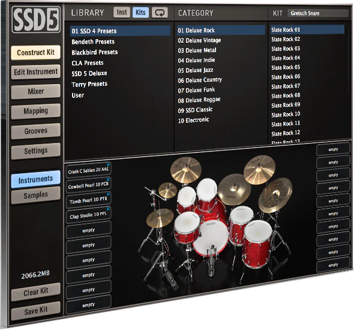Screen dimensions: 354x330
Task: Select Slate Rock 07 kit
Action: coord(286,86)
